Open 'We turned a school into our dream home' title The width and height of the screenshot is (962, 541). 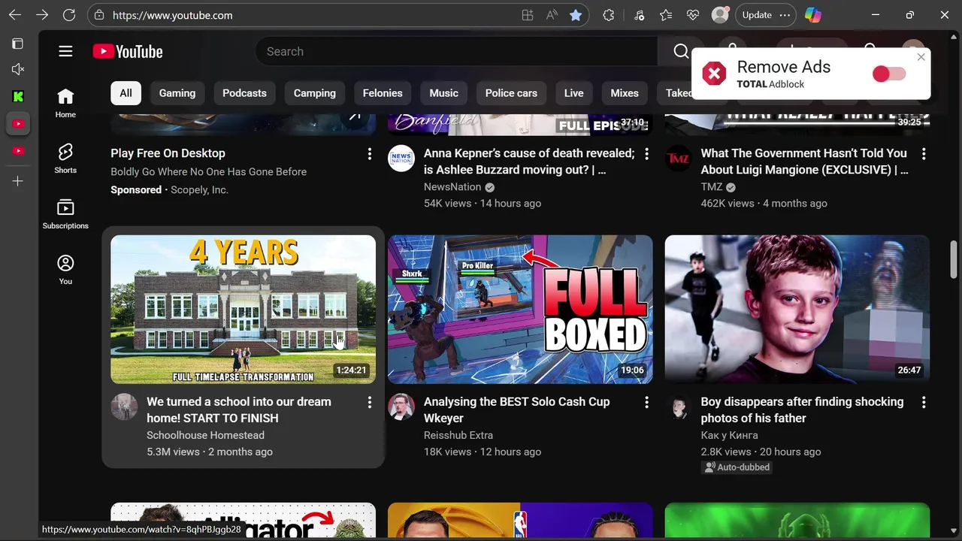tap(239, 410)
